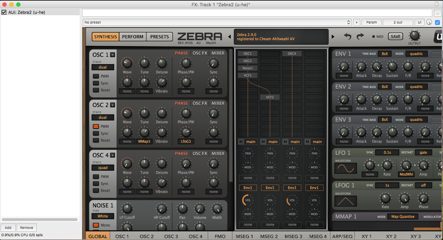Open the OSC 1 stack mode selector showing dual
This screenshot has height=240, width=443.
coord(103,67)
